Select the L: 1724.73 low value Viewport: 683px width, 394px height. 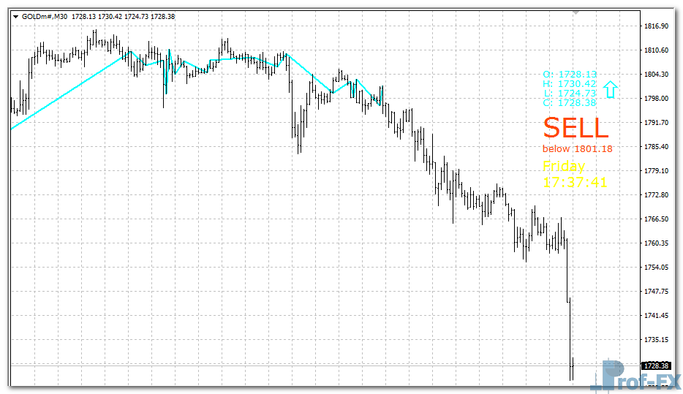tap(570, 94)
